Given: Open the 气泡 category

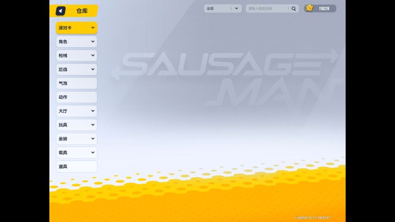Looking at the screenshot, I should coord(77,83).
